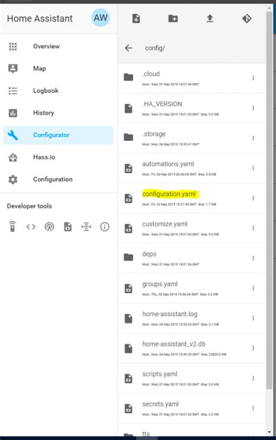Viewport: 276px width, 440px height.
Task: Open the options menu for .cloud
Action: 253,78
